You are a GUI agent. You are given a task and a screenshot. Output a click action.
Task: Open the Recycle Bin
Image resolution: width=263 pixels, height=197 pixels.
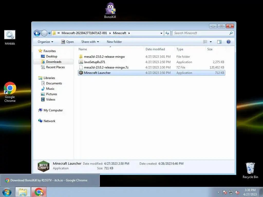[x=250, y=170]
